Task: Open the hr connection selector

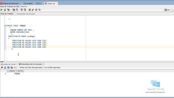Action: coord(169,10)
